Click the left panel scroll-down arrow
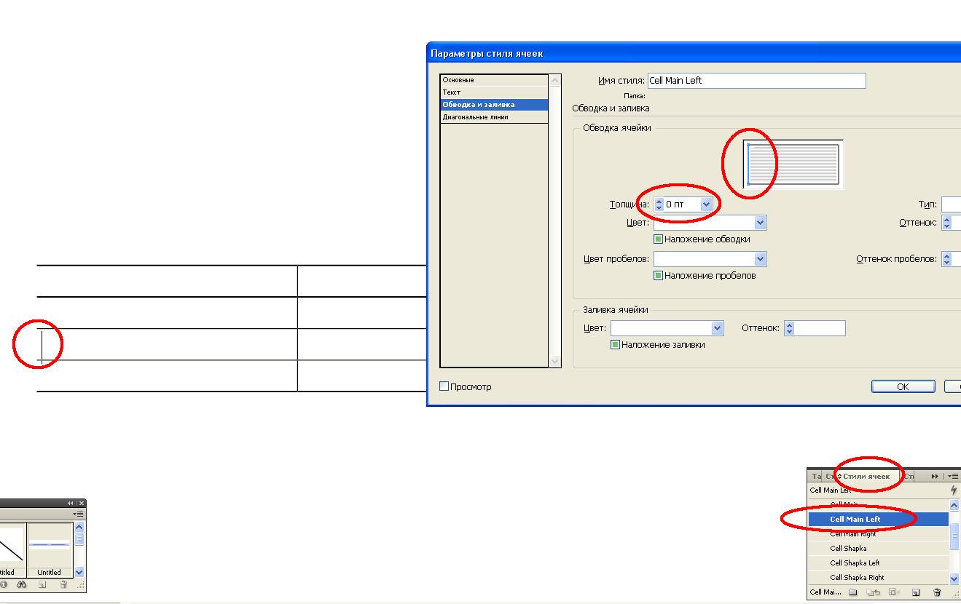961x604 pixels. point(80,572)
